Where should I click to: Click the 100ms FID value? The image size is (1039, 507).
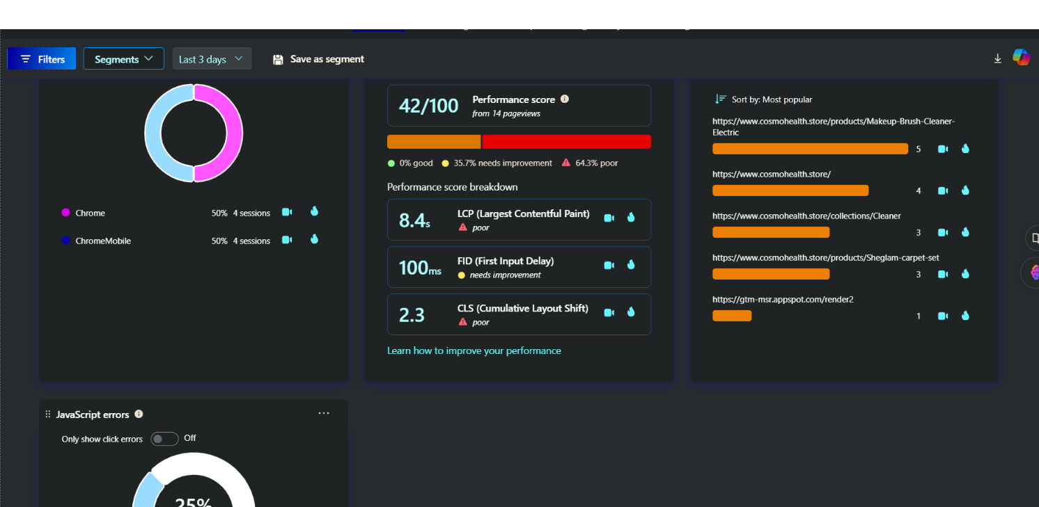(420, 268)
